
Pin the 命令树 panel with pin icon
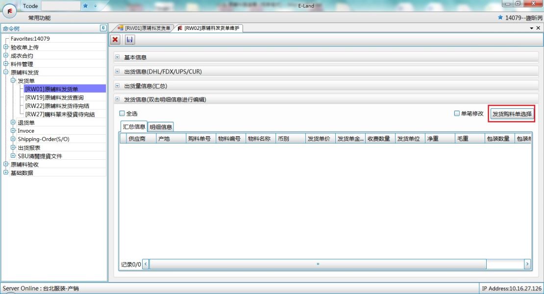pyautogui.click(x=103, y=28)
